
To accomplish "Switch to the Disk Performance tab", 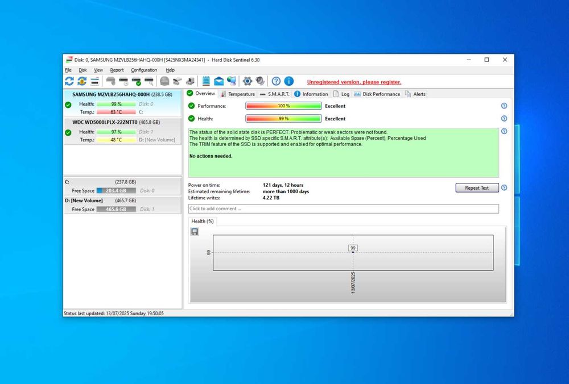I will click(377, 94).
